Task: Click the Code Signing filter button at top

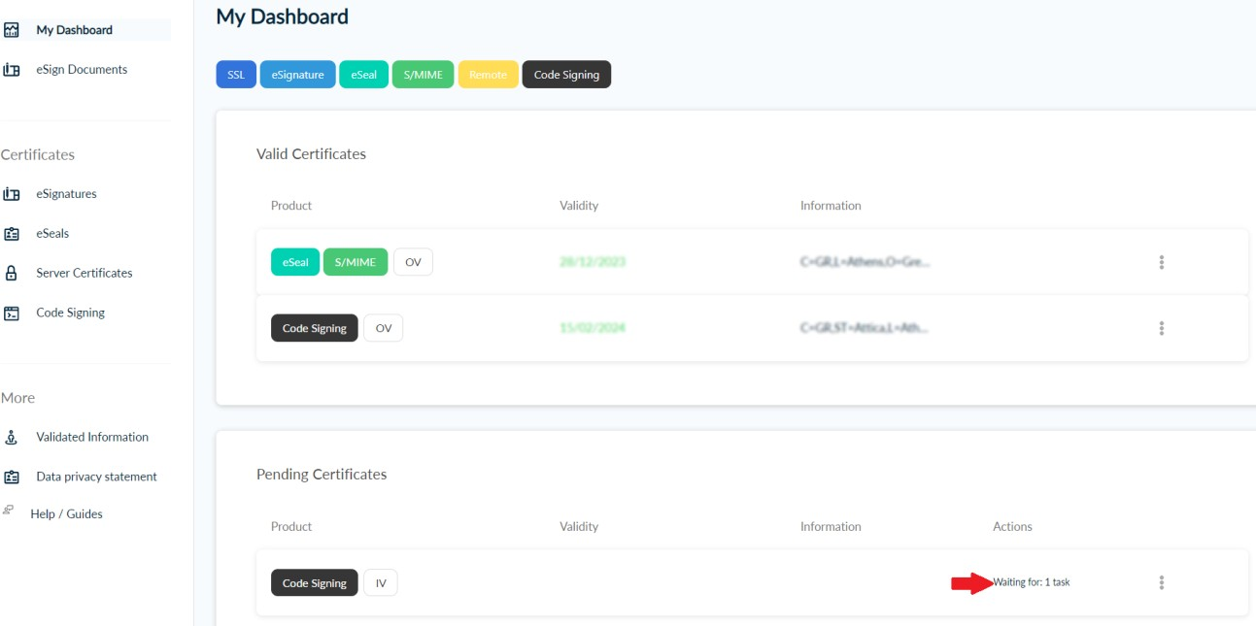Action: click(566, 75)
